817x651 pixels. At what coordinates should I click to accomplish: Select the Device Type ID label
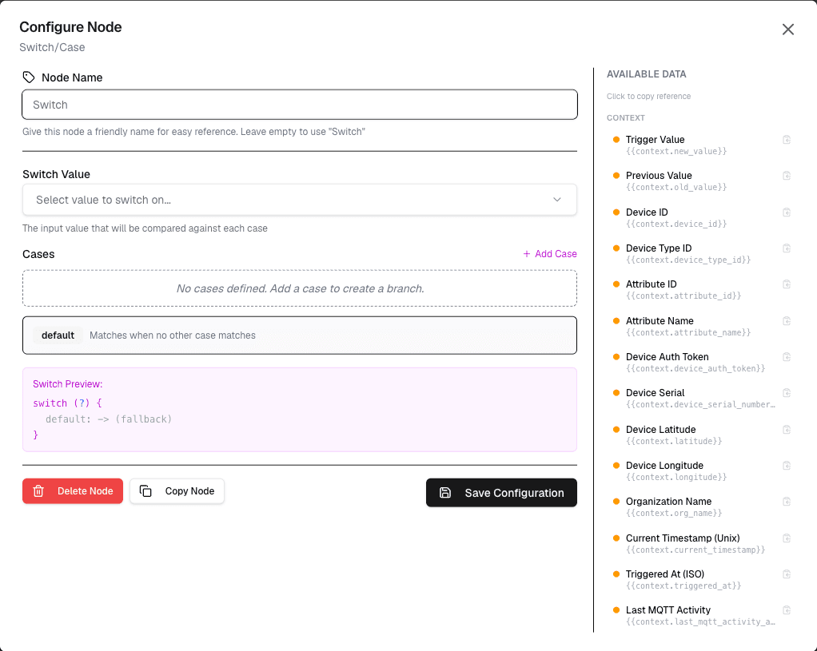pos(659,248)
